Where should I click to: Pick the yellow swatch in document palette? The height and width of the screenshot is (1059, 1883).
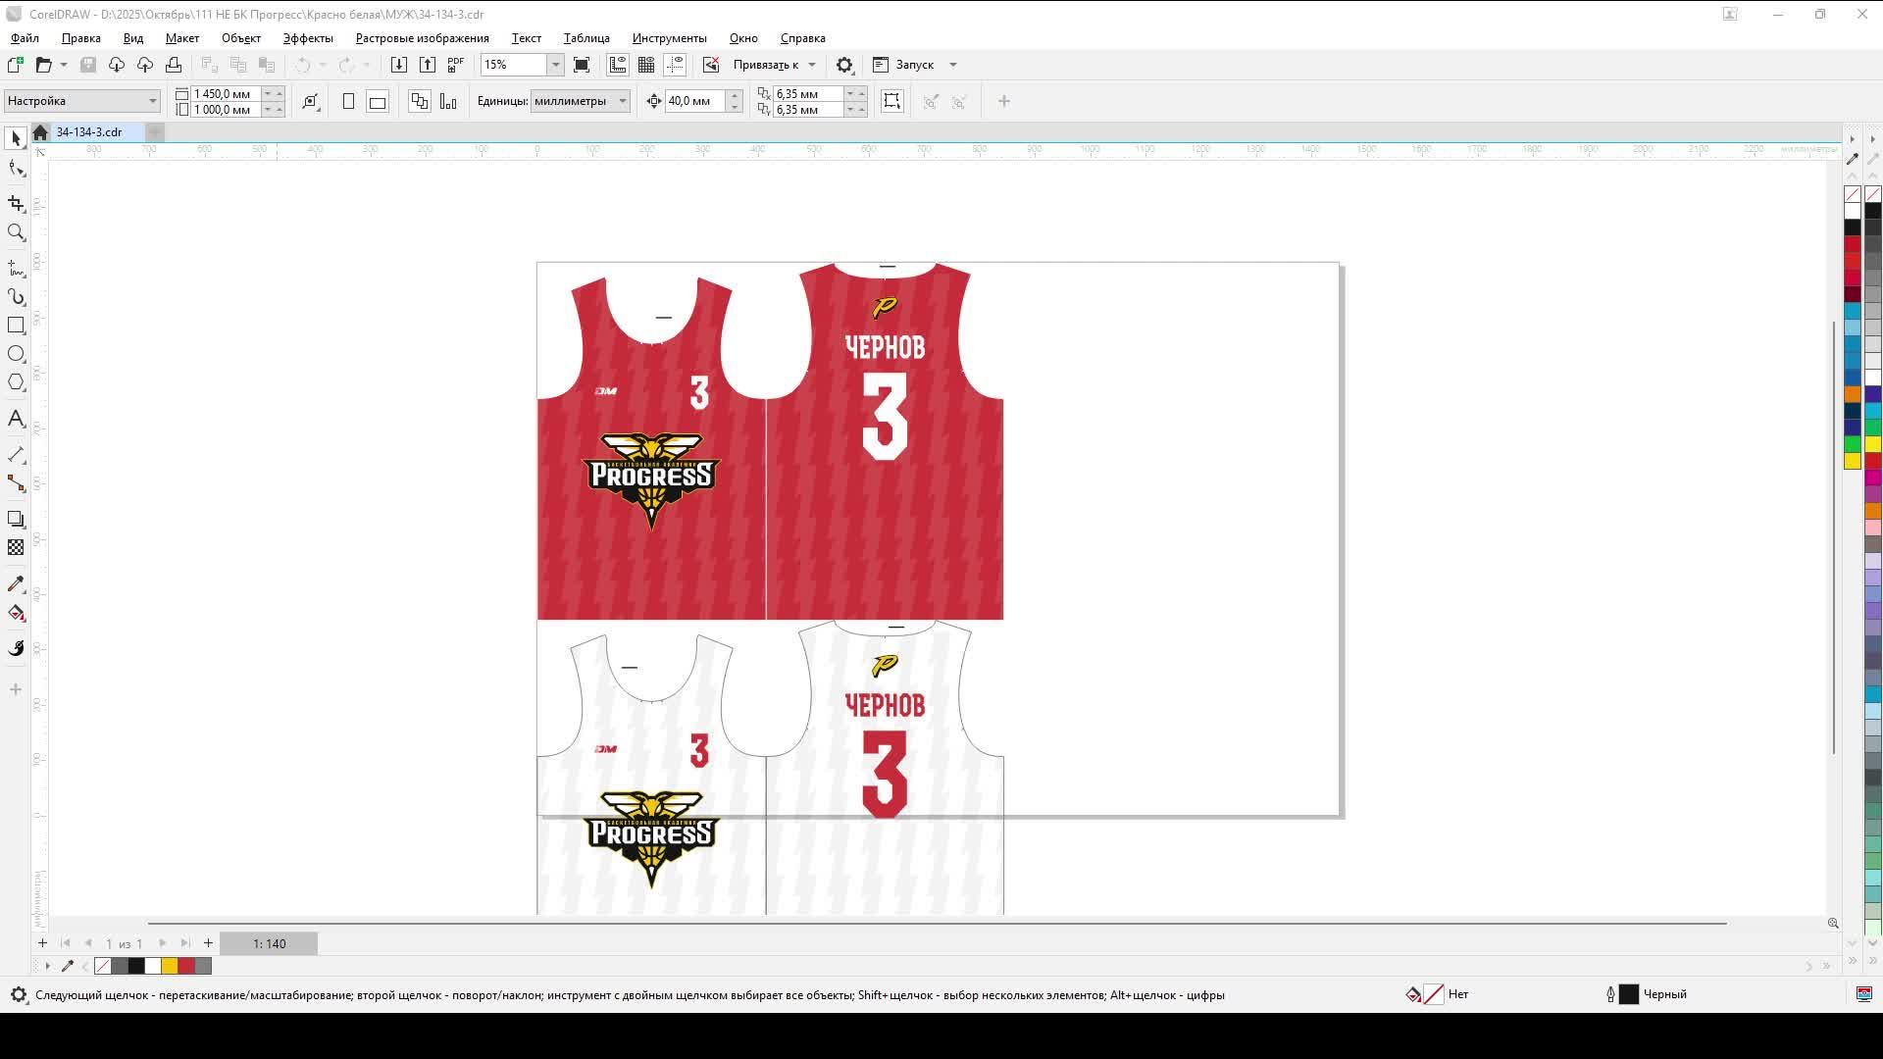(170, 967)
